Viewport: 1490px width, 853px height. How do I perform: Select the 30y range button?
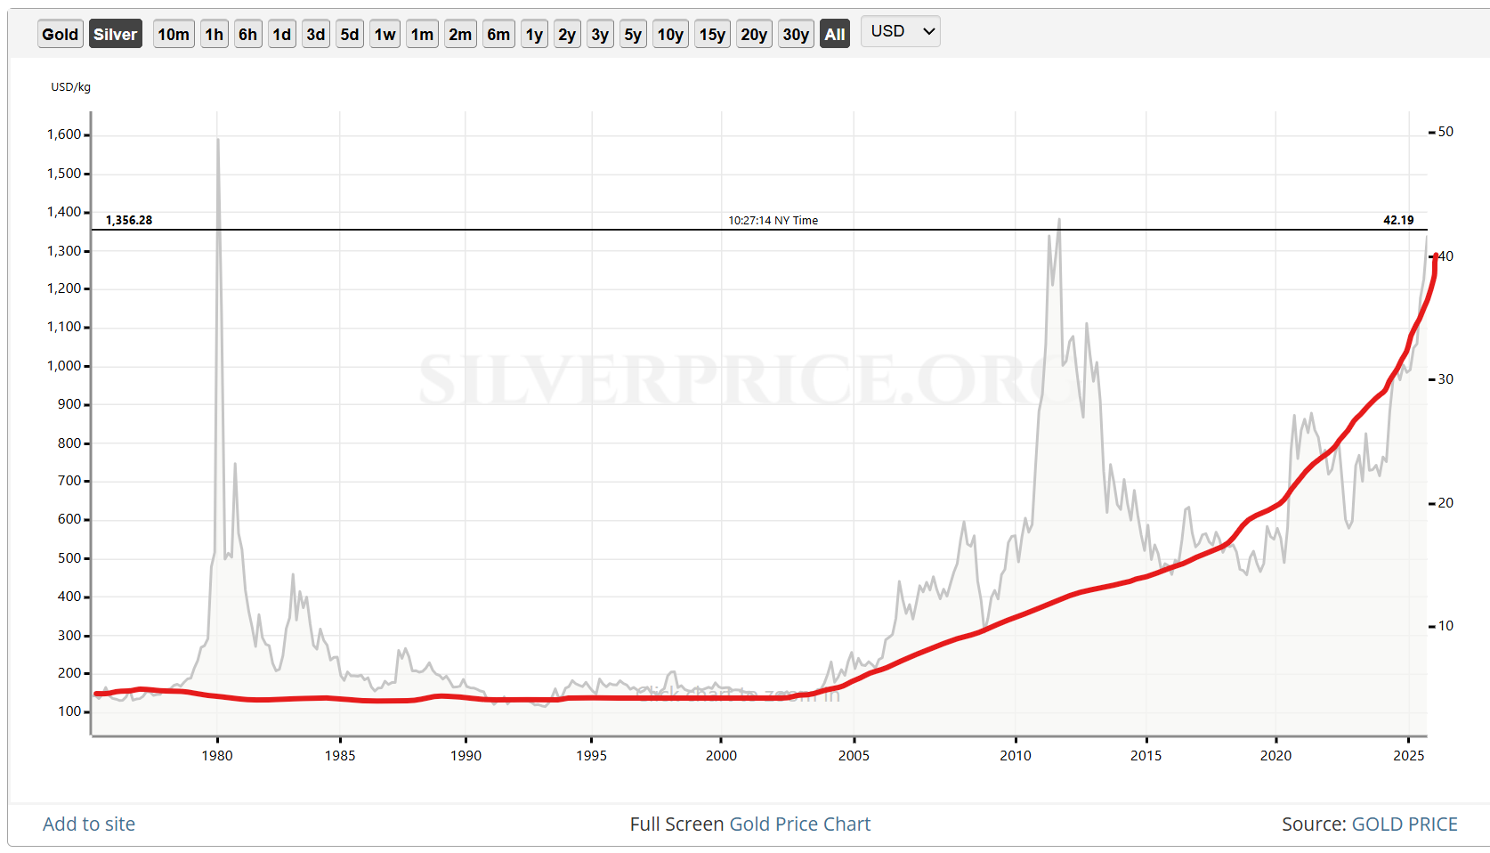[x=796, y=34]
